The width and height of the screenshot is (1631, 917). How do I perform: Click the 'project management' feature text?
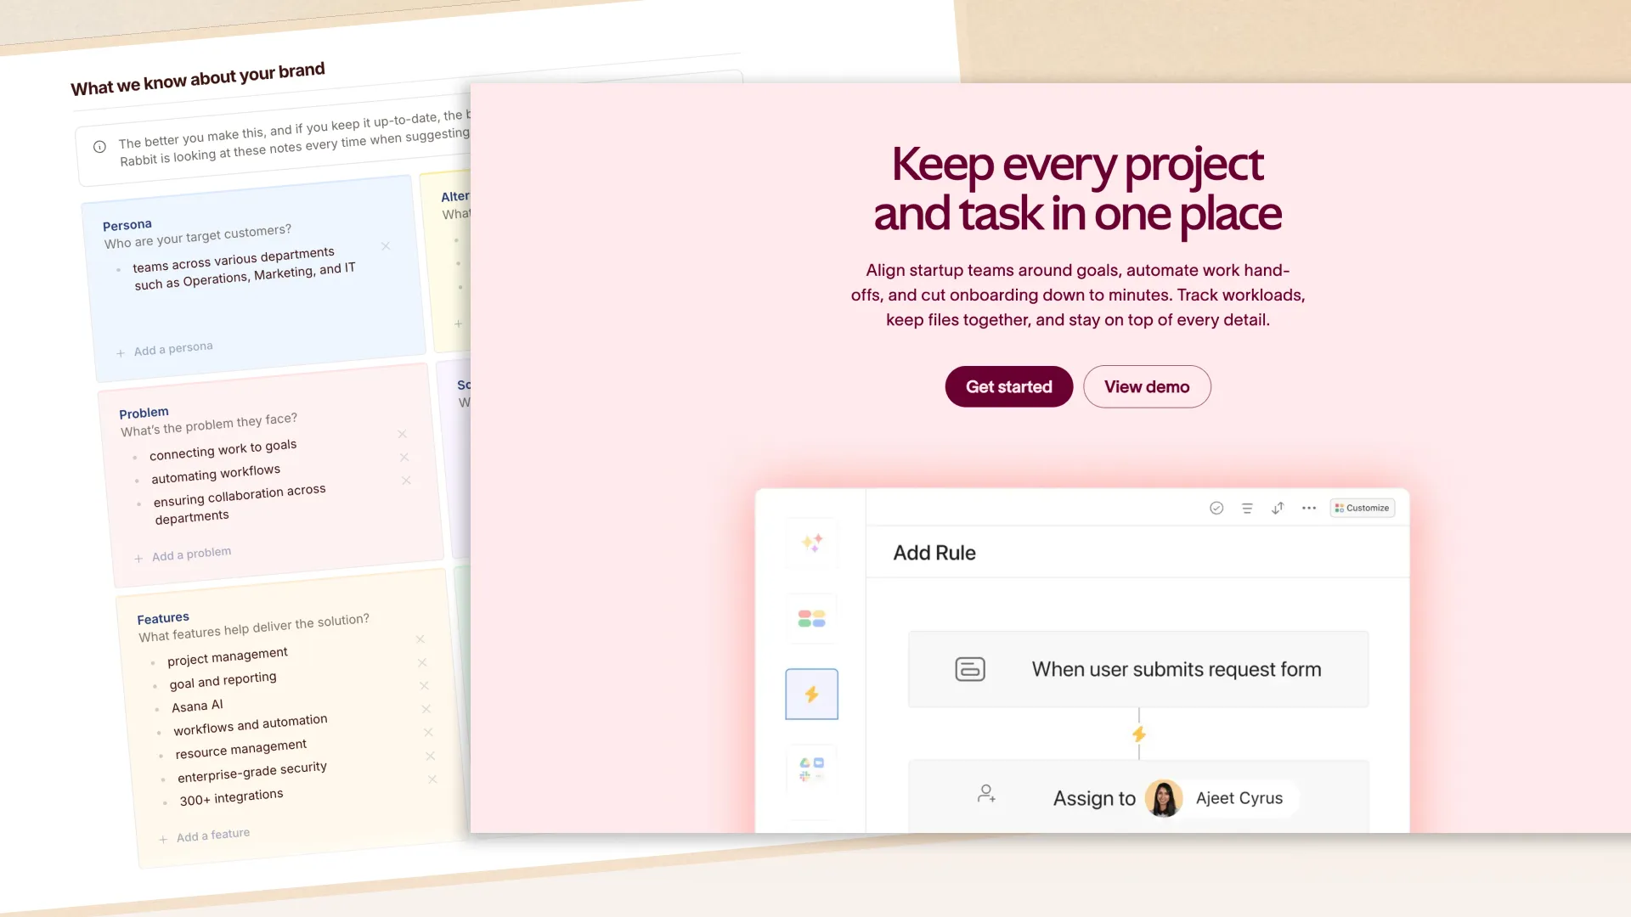coord(228,656)
